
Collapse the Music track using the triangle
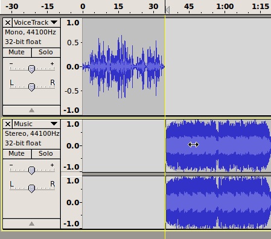click(x=31, y=224)
